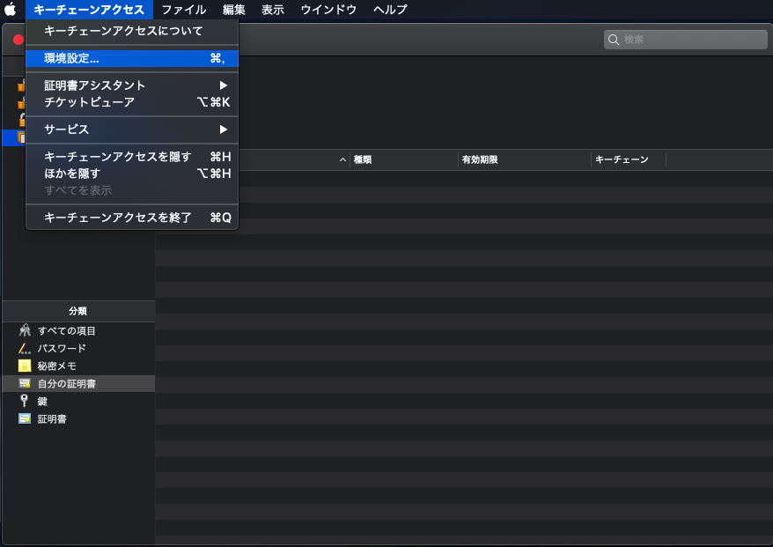The width and height of the screenshot is (773, 547).
Task: Expand the 証明書アシスタント submenu
Action: tap(224, 85)
